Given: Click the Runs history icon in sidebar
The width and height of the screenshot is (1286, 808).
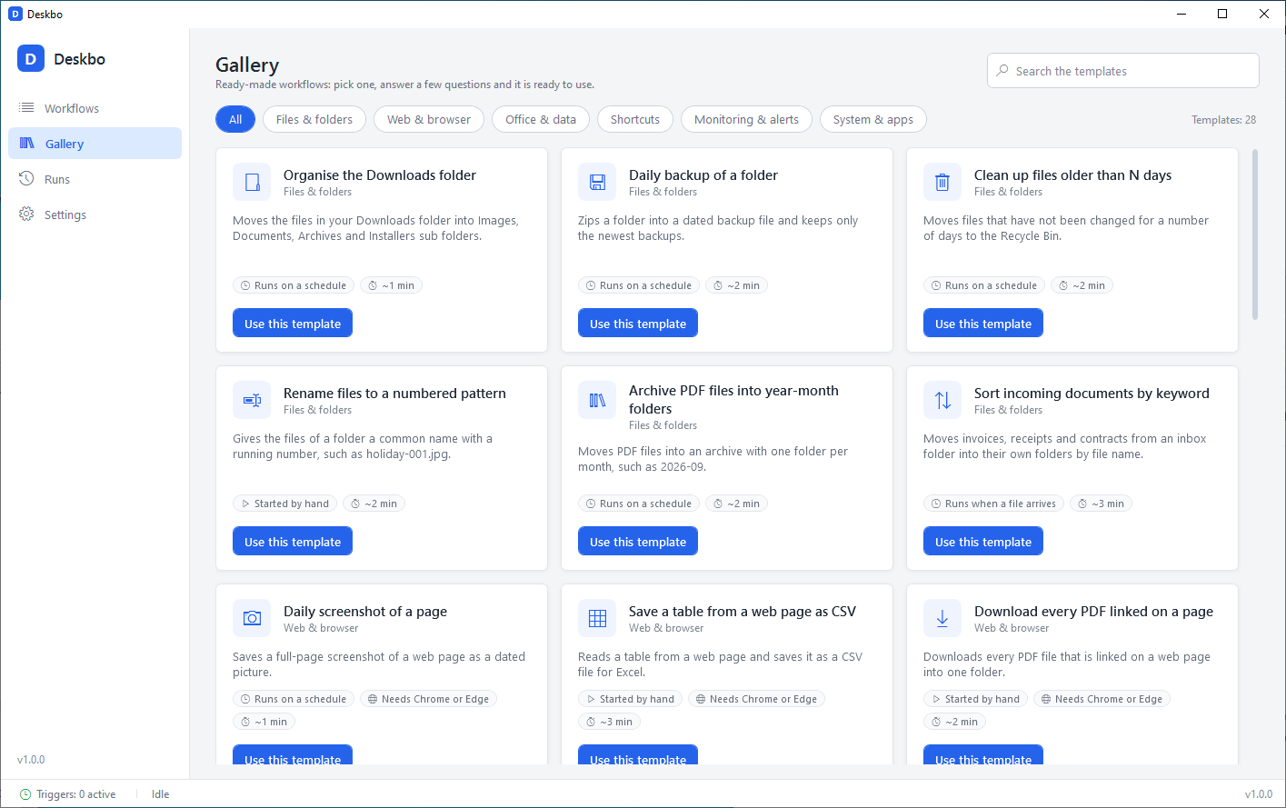Looking at the screenshot, I should pos(26,179).
